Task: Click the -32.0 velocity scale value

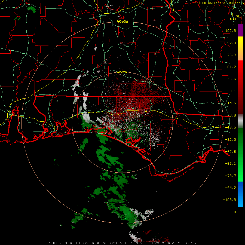Action: pos(231,140)
